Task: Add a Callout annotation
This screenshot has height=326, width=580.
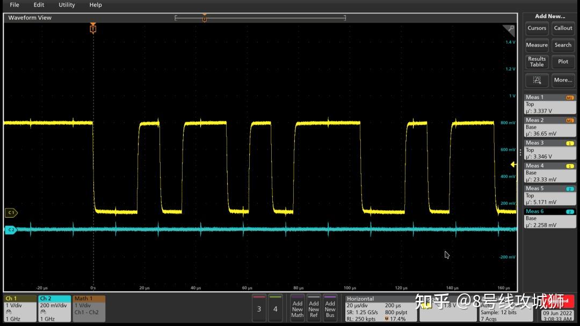Action: pos(563,28)
